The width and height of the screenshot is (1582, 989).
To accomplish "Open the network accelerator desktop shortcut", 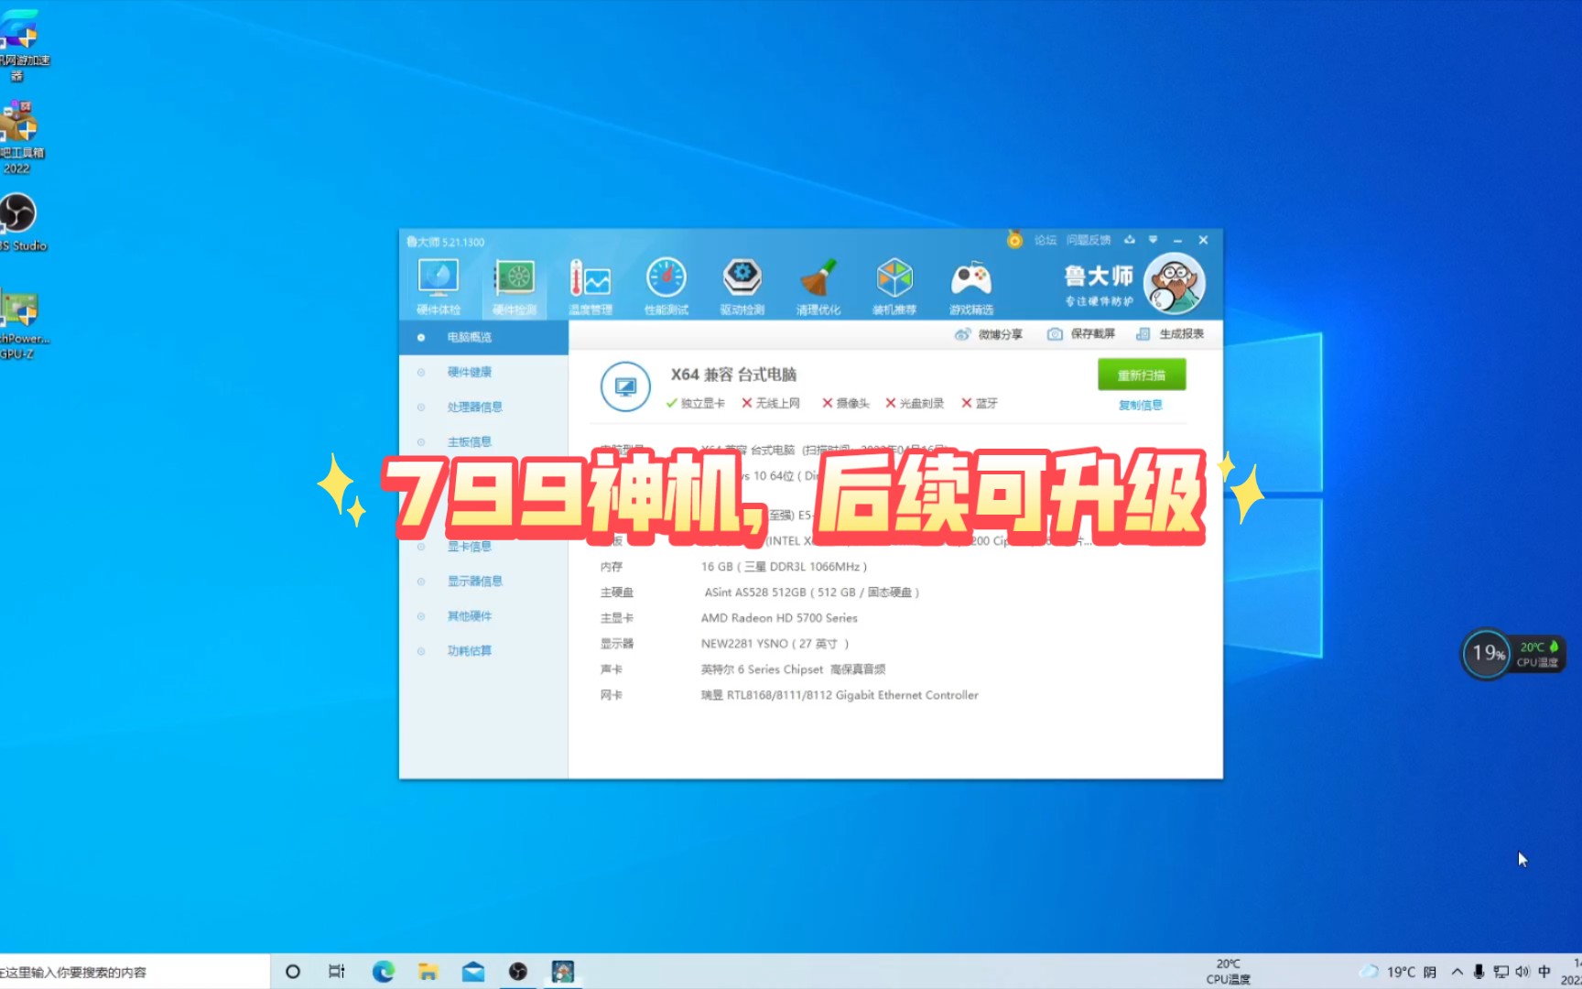I will coord(22,44).
